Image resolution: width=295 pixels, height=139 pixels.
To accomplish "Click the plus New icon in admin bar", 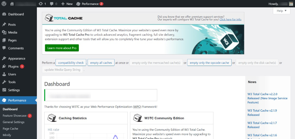I will 63,4.
